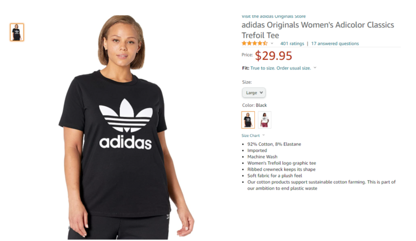Open the rating breakdown arrow beside stars
The image size is (416, 241).
tap(272, 43)
